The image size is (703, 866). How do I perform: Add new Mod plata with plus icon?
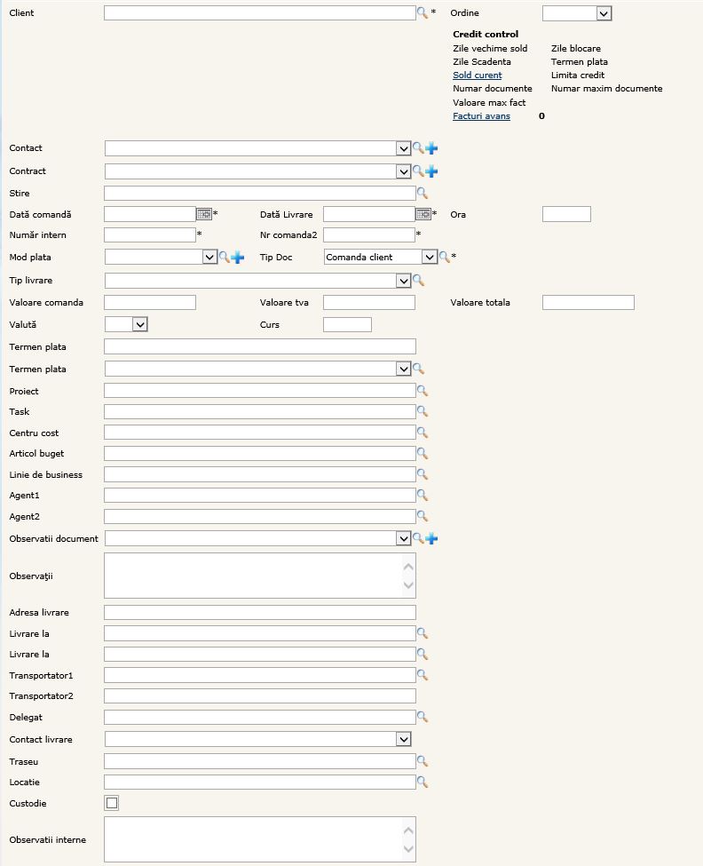238,258
